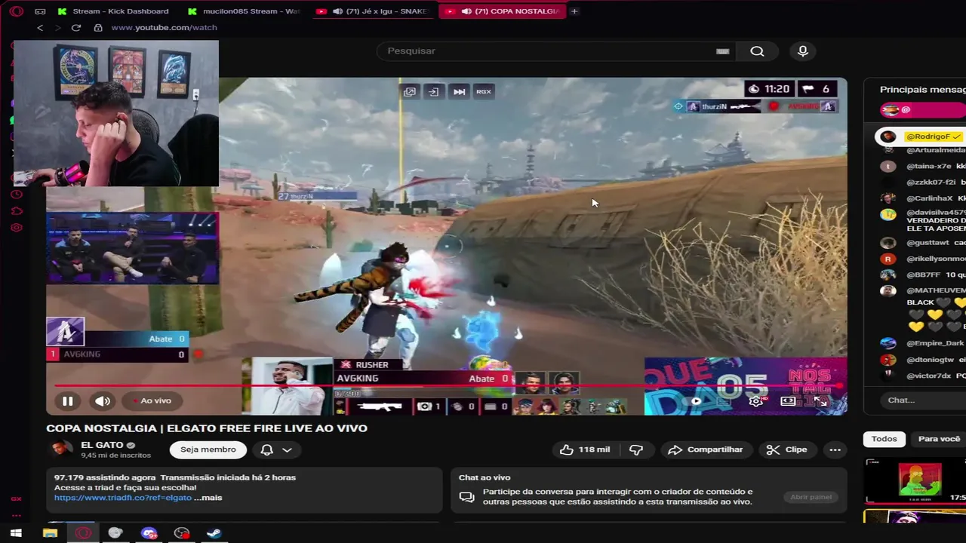The image size is (966, 543).
Task: Open Principais mensagens chat filter dropdown
Action: (922, 89)
